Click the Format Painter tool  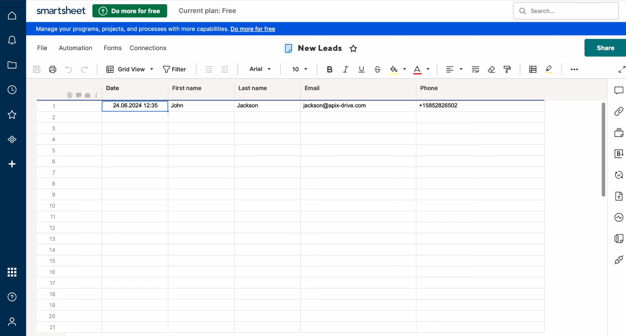coord(507,69)
